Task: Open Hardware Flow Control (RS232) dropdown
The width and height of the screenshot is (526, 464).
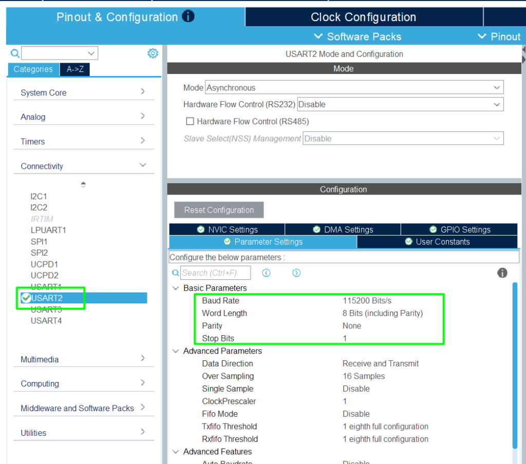Action: 400,104
